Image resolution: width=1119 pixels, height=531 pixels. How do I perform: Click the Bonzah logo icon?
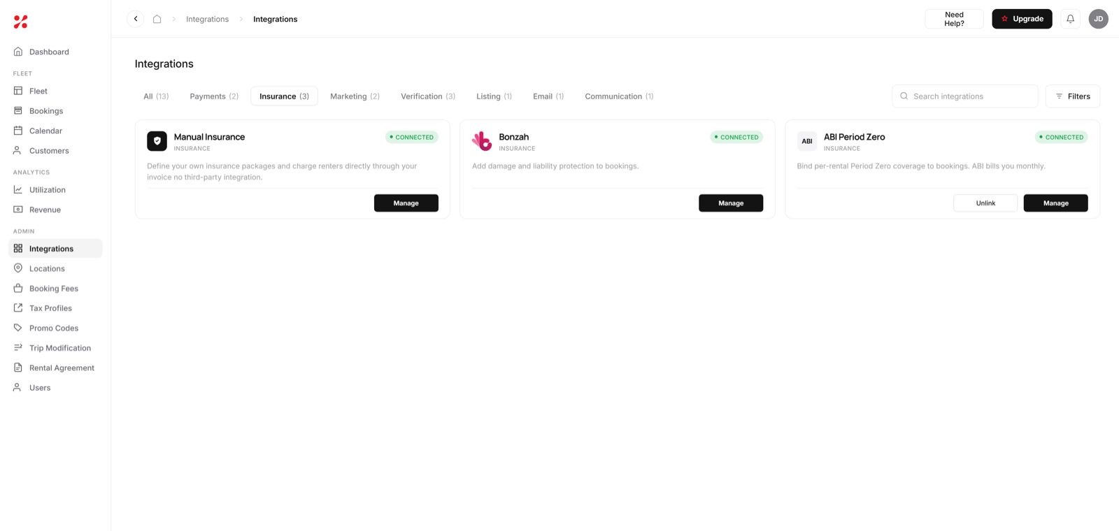click(x=482, y=141)
